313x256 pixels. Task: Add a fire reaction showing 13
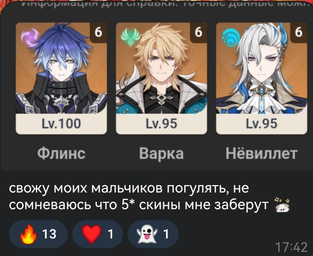(38, 234)
